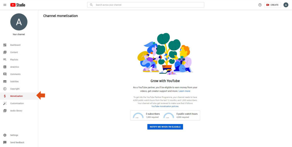
Task: Click the Audio library icon
Action: [x=5, y=111]
